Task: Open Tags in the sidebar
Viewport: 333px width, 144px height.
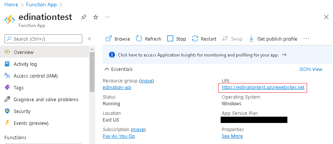Action: point(44,88)
